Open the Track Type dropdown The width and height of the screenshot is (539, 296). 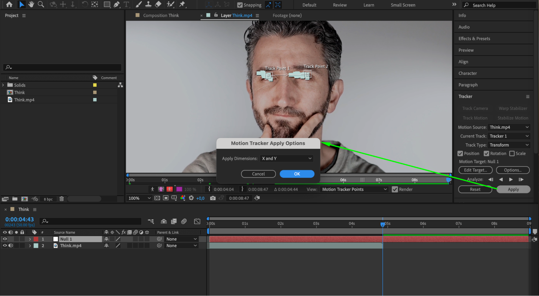pos(509,145)
